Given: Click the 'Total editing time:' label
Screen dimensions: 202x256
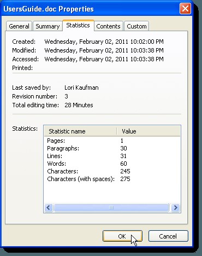Looking at the screenshot, I should 35,105.
